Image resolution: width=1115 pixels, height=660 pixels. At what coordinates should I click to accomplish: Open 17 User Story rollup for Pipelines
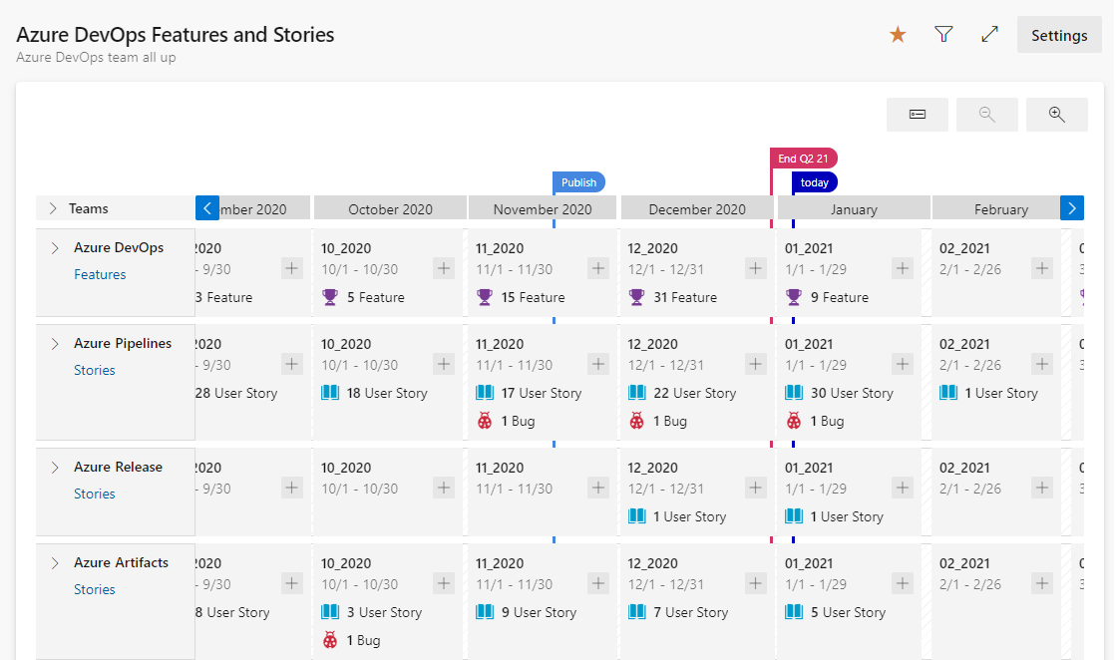click(x=529, y=393)
